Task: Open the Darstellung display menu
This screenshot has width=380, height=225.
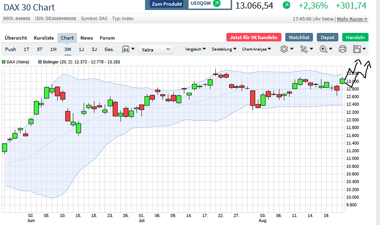Action: pos(224,49)
